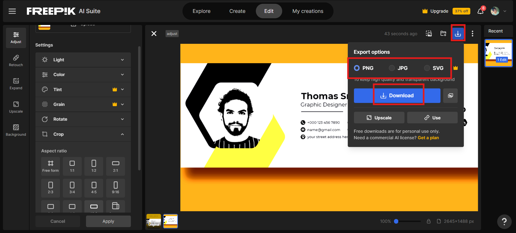Click the download icon in the toolbar
The image size is (516, 233).
pos(458,34)
